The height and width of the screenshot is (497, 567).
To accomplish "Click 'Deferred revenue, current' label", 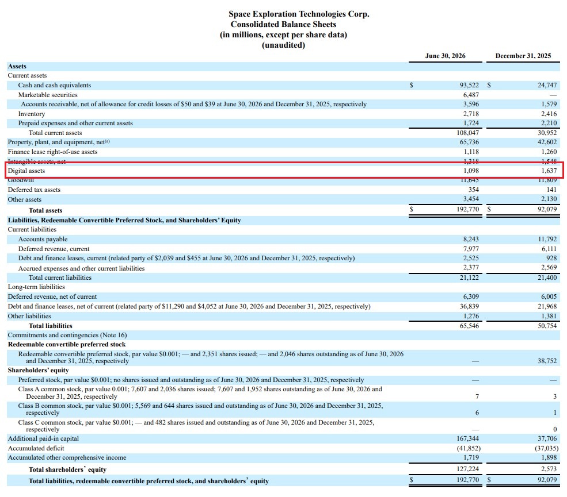I will point(54,249).
